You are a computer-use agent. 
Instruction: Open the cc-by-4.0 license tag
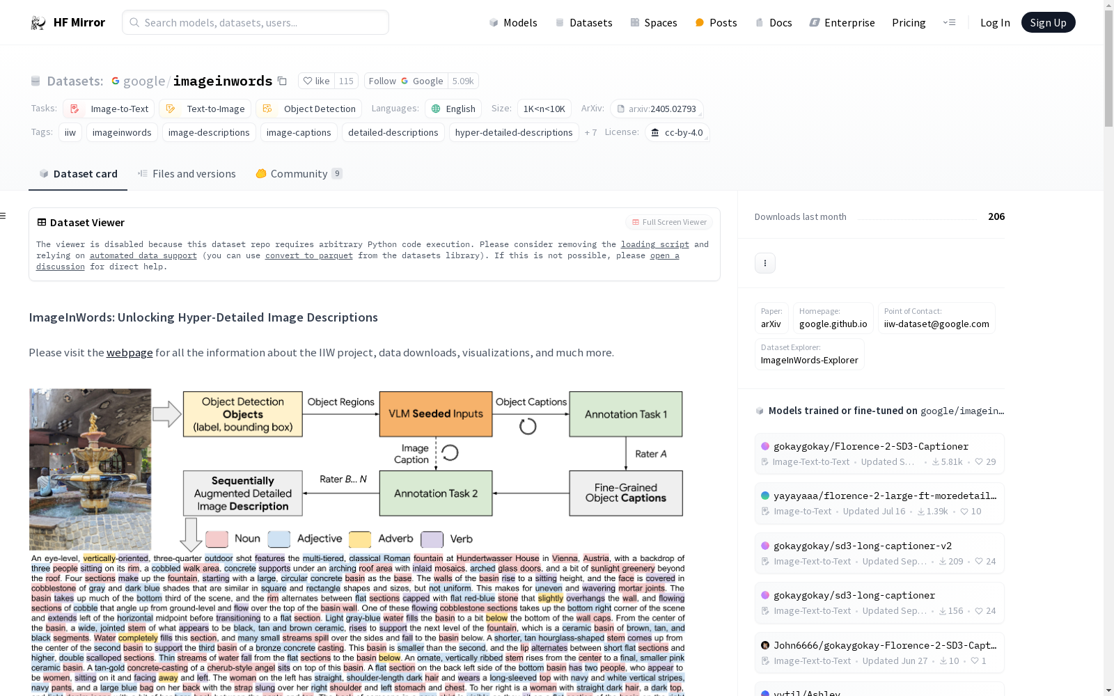click(677, 132)
